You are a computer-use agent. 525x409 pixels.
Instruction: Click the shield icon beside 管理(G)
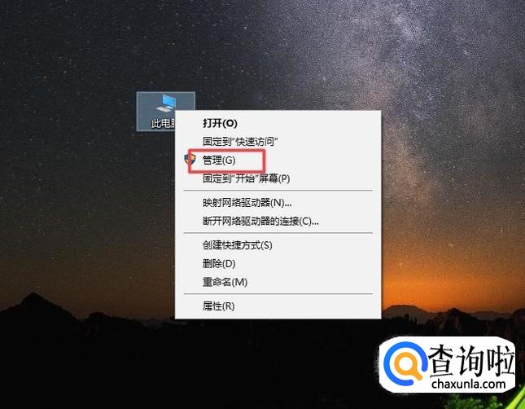190,159
